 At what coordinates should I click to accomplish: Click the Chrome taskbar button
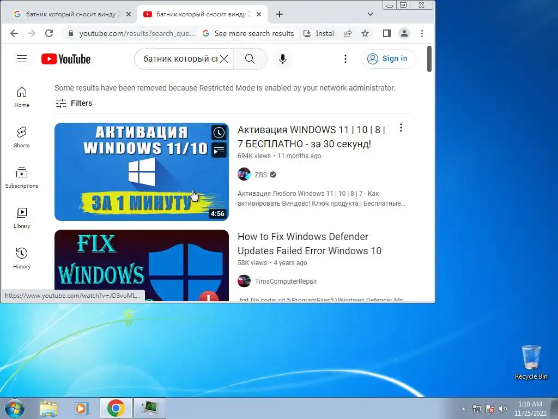coord(116,408)
